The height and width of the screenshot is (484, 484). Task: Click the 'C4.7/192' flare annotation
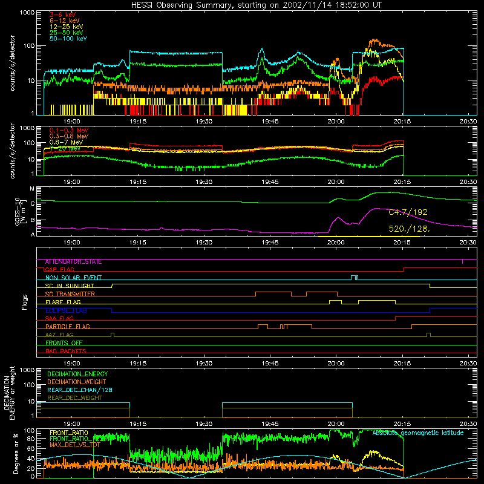pyautogui.click(x=408, y=212)
